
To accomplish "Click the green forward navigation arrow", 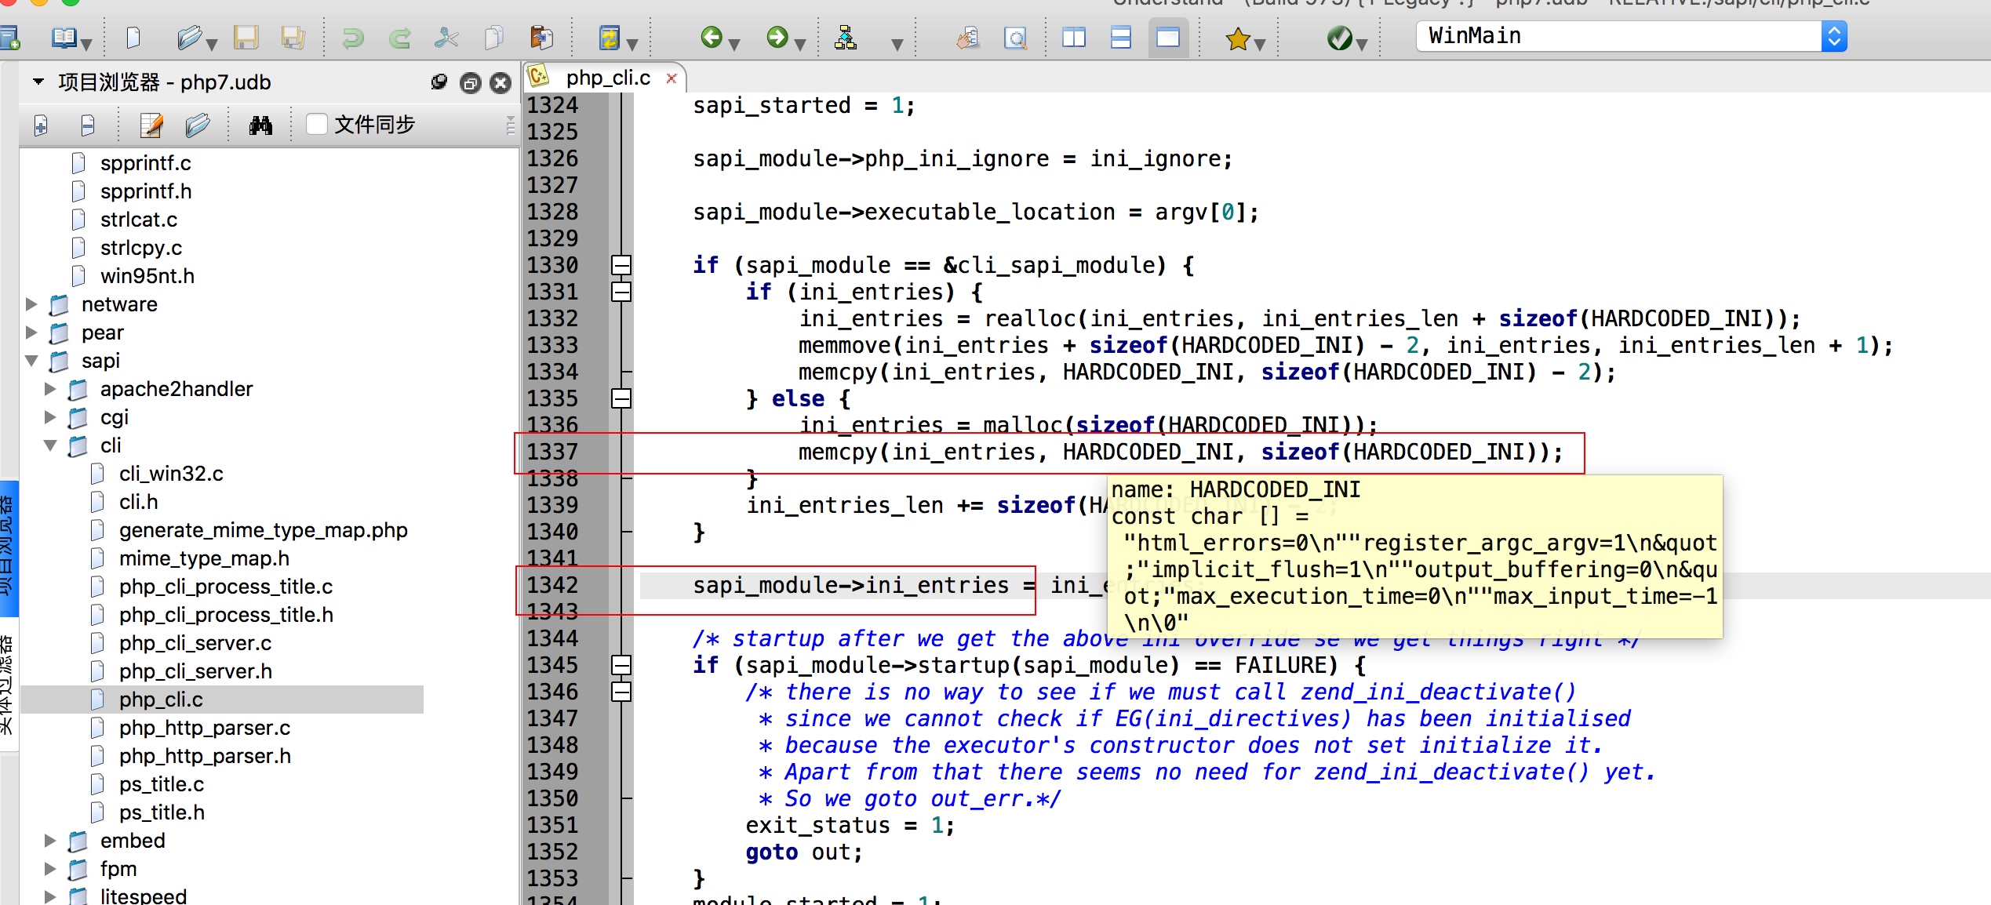I will click(777, 37).
